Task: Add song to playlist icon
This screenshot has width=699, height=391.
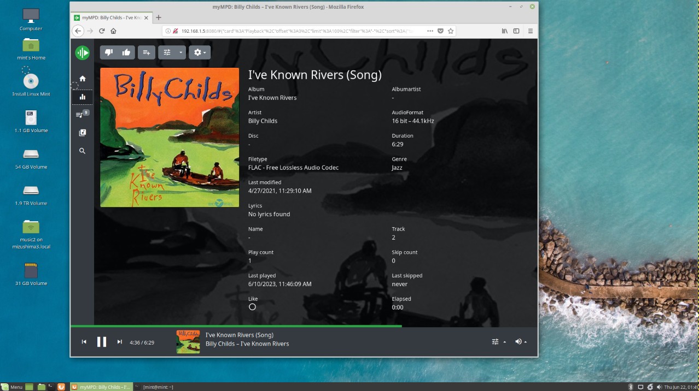Action: (147, 52)
